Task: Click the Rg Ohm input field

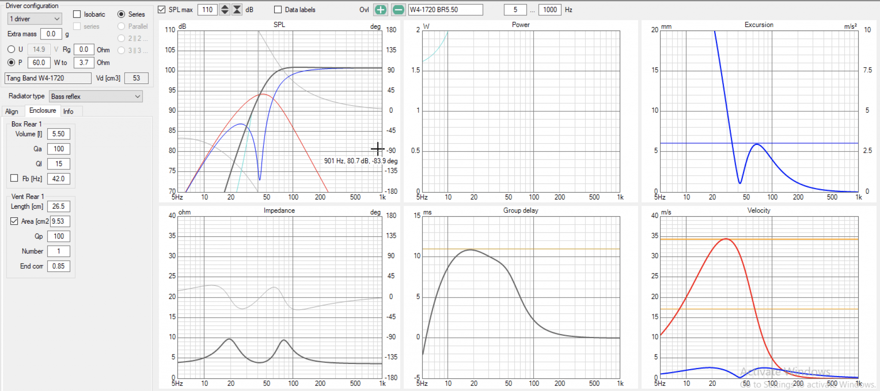Action: (84, 49)
